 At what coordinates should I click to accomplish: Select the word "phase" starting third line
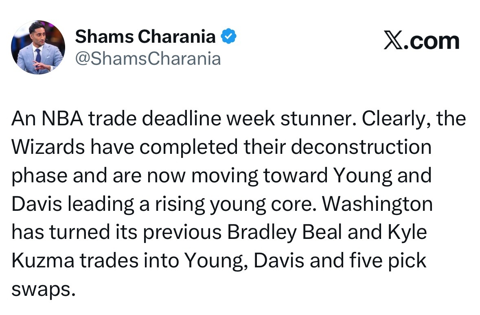pos(39,176)
